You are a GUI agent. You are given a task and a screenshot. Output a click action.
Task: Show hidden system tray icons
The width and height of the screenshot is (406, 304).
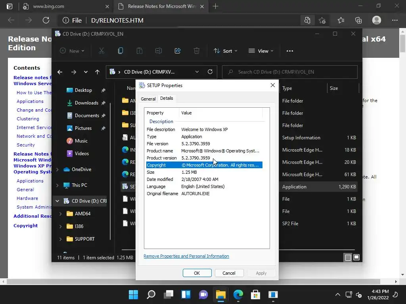point(338,294)
